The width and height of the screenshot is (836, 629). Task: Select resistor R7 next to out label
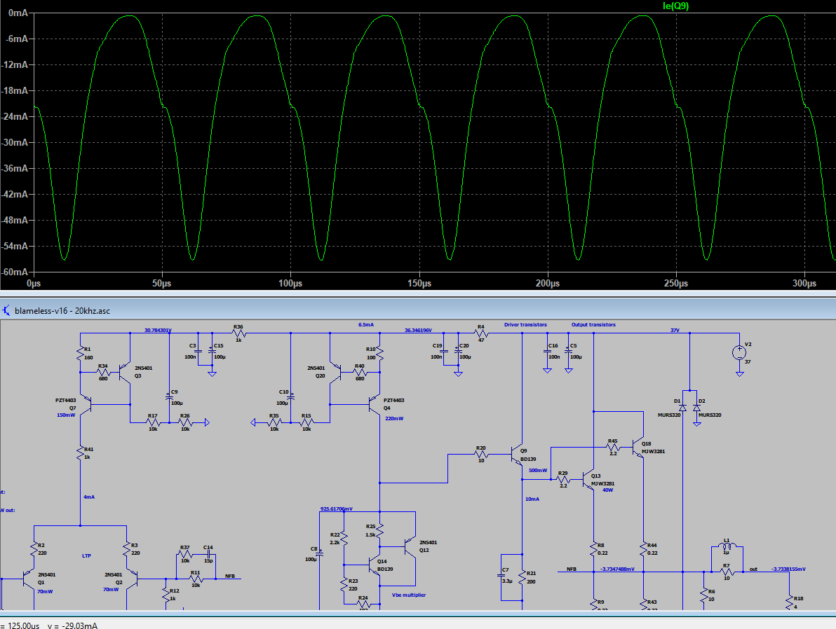click(727, 572)
